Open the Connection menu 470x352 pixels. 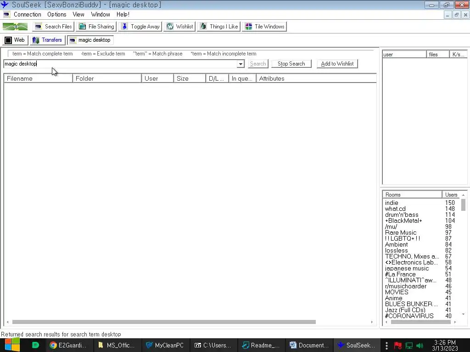[x=27, y=14]
